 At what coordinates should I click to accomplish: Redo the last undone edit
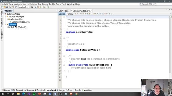pos(16,7)
